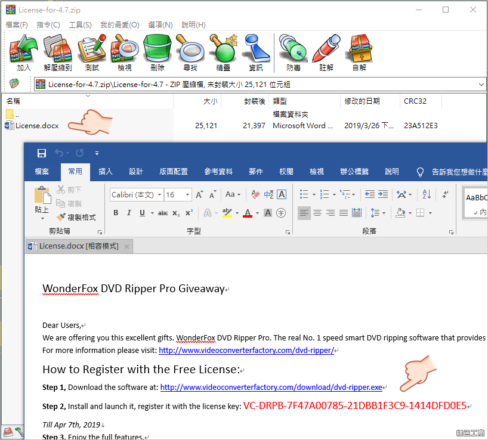Click Word Redo icon

coord(80,153)
